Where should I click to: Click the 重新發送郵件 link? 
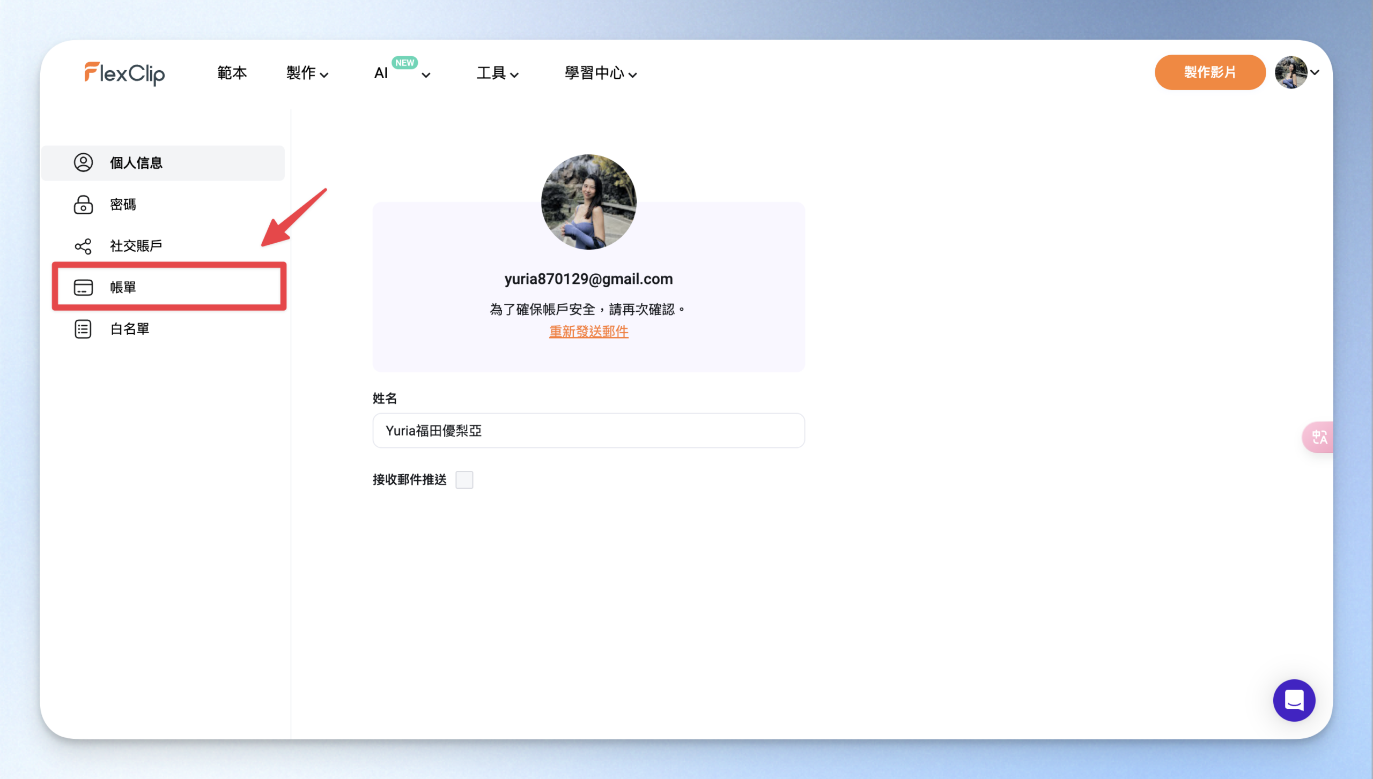pyautogui.click(x=588, y=332)
